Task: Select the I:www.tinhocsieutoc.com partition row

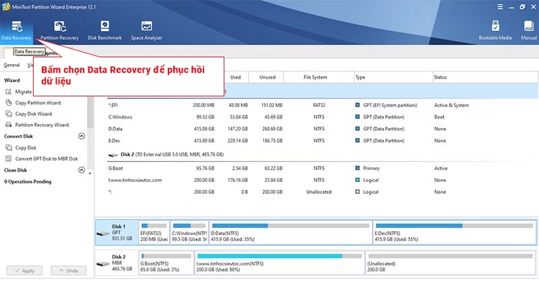Action: pyautogui.click(x=322, y=180)
